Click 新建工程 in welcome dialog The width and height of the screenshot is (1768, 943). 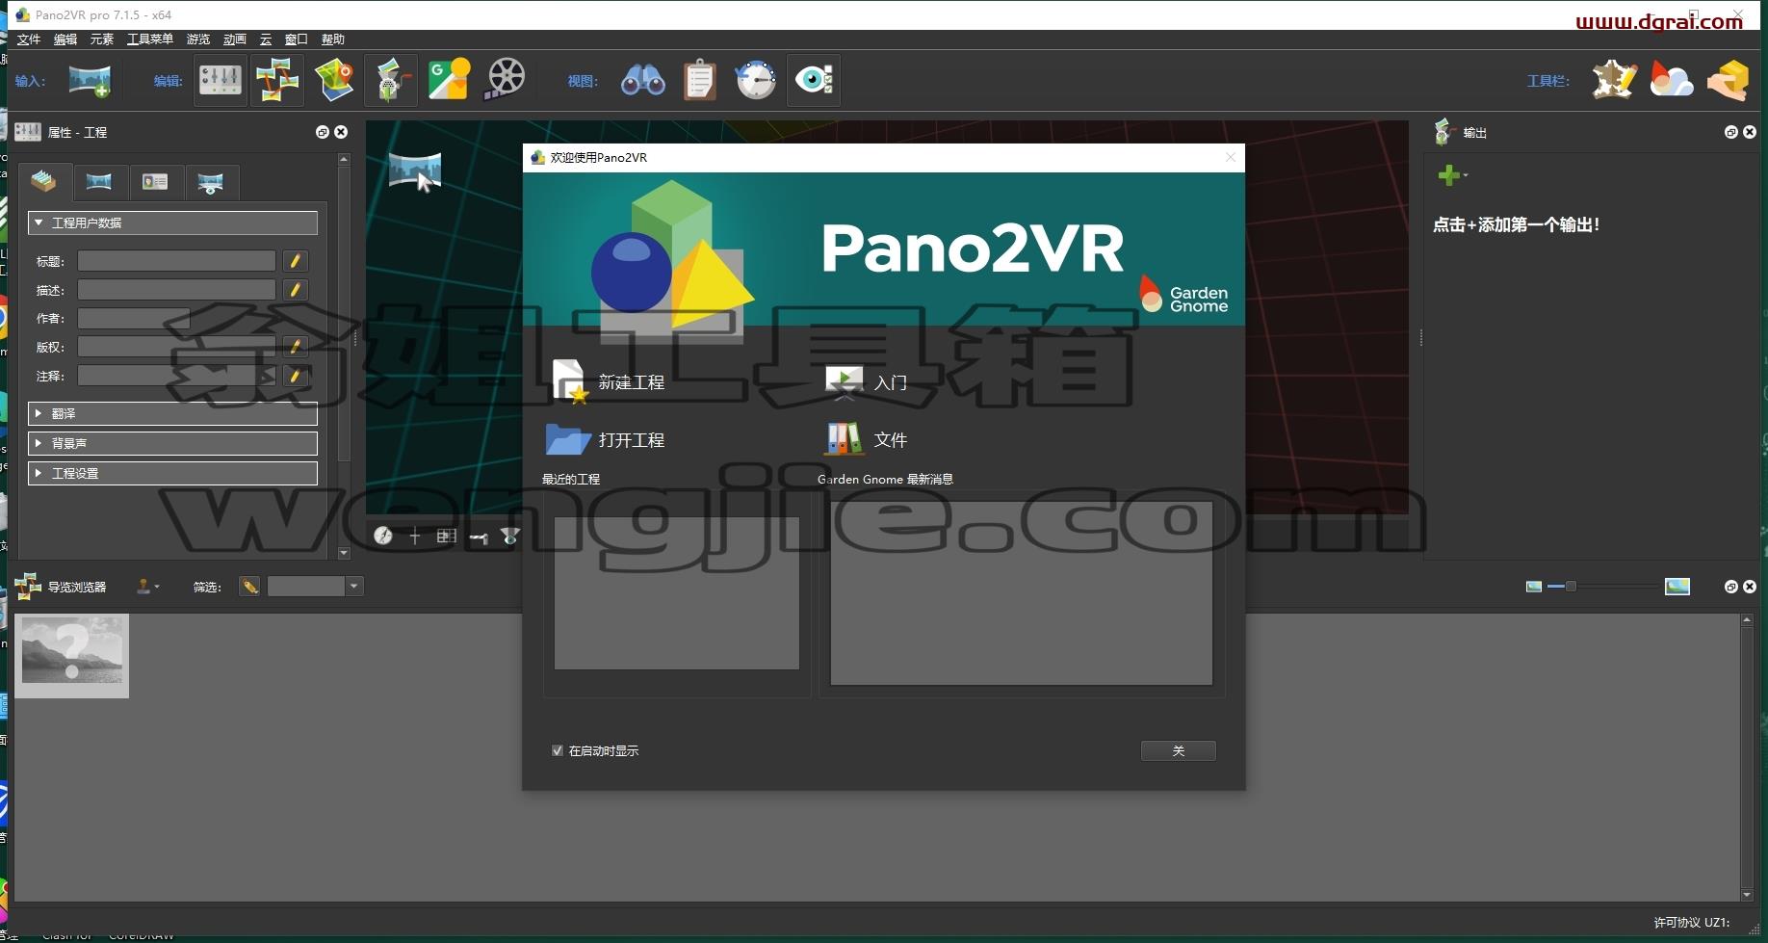(x=609, y=382)
